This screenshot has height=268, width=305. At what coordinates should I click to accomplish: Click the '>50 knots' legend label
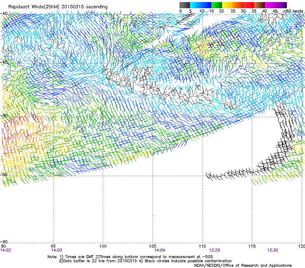click(x=293, y=11)
